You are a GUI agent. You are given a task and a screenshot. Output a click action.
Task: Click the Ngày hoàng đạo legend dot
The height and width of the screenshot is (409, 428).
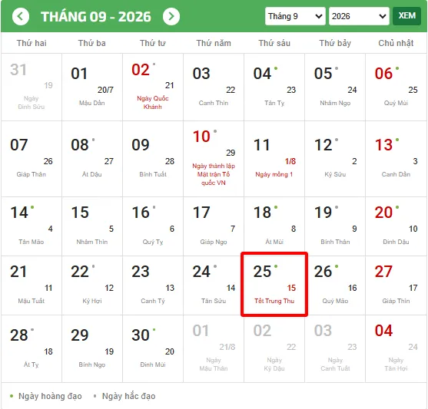[x=12, y=396]
